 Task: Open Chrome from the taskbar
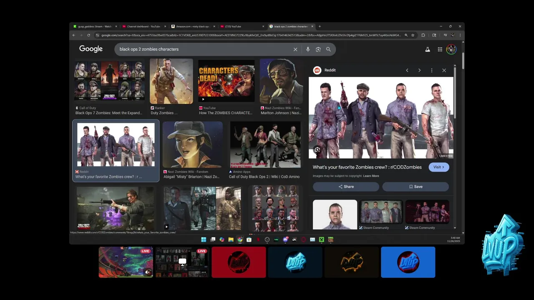point(240,240)
